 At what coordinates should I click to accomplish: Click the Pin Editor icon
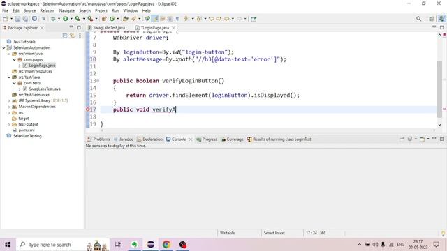[x=254, y=19]
